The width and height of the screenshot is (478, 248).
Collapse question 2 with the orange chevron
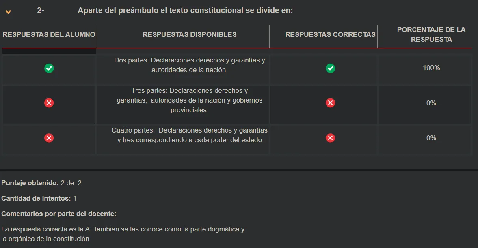[x=8, y=12]
